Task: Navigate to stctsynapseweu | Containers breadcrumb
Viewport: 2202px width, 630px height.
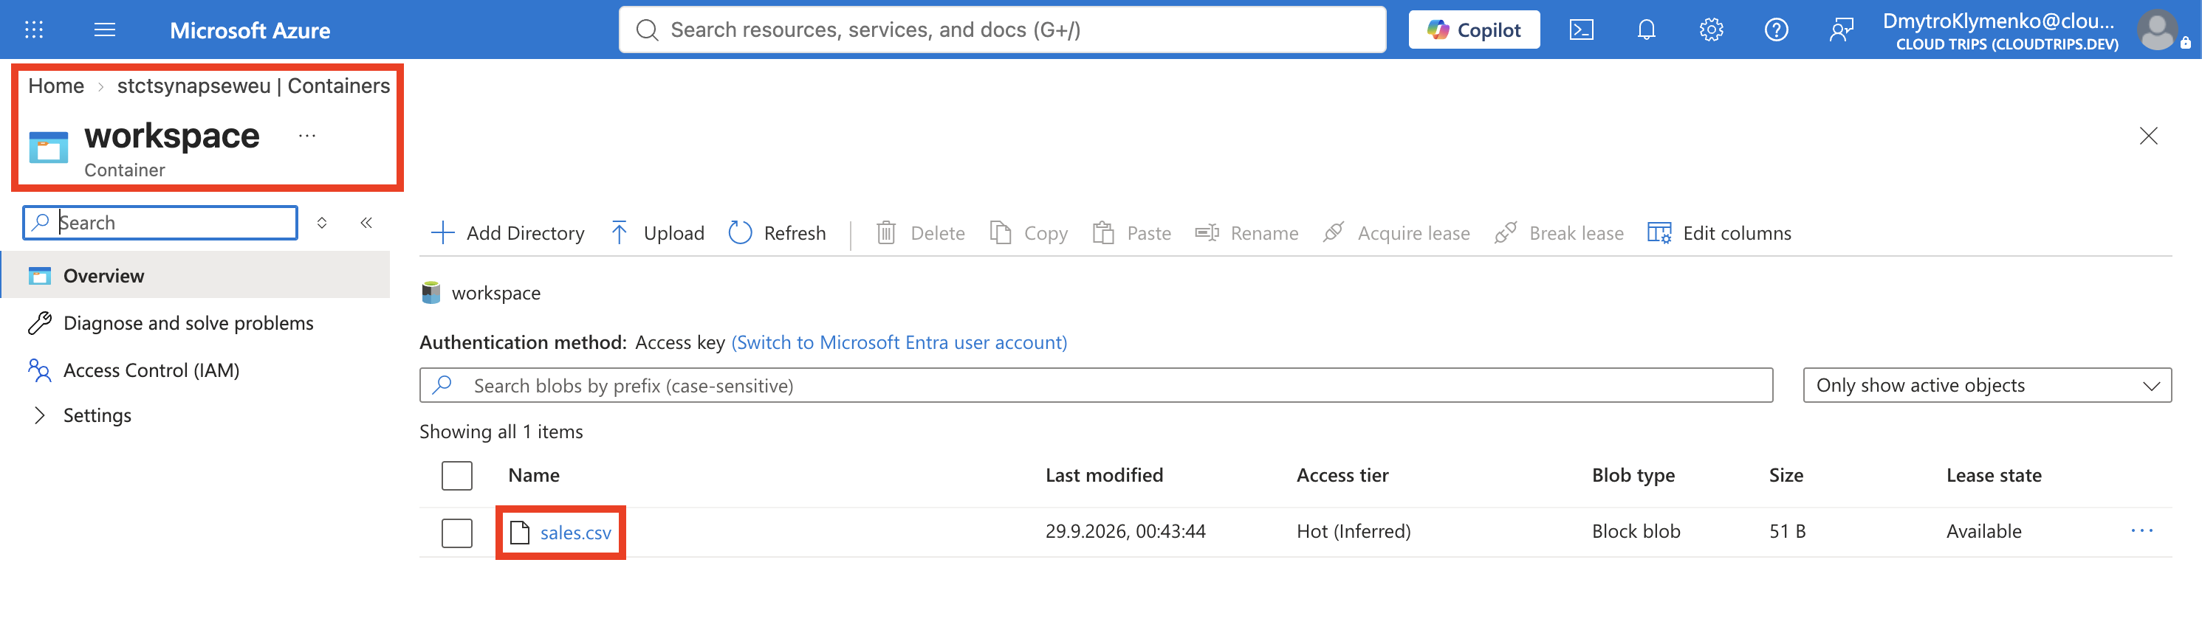Action: click(253, 86)
